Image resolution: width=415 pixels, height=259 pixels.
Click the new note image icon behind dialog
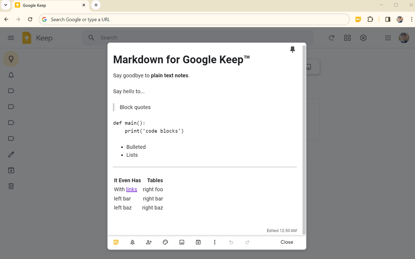309,67
